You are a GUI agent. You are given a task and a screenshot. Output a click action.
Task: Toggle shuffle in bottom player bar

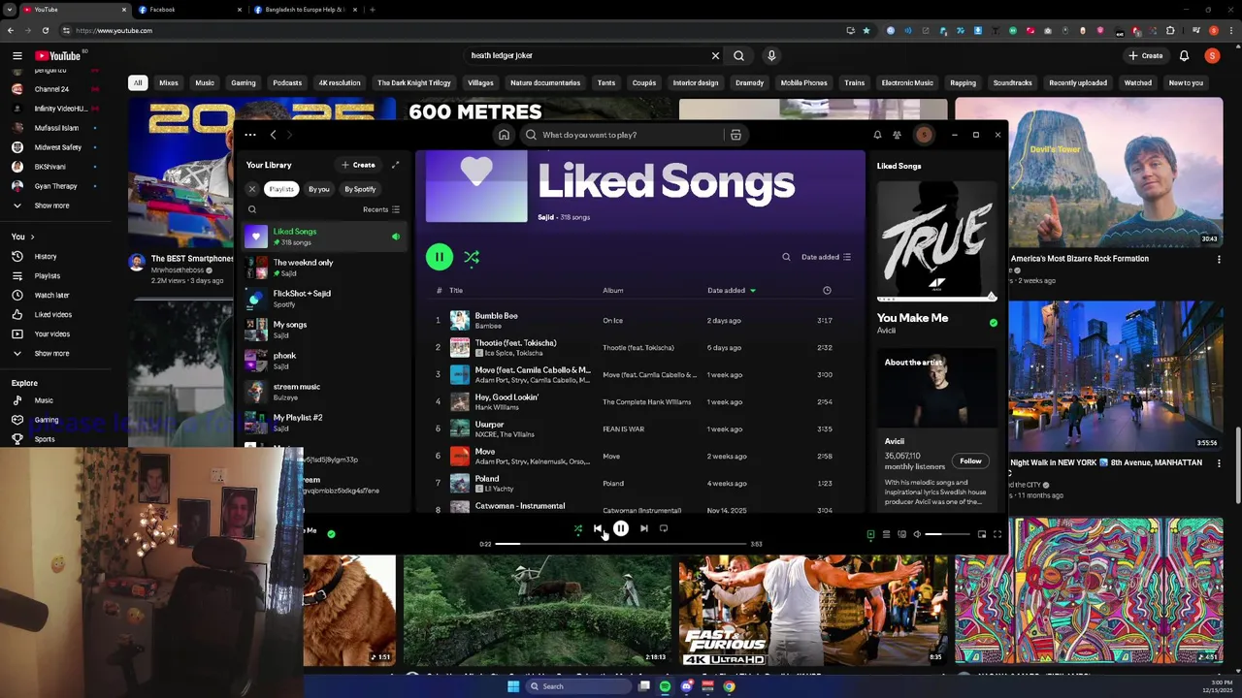click(577, 528)
